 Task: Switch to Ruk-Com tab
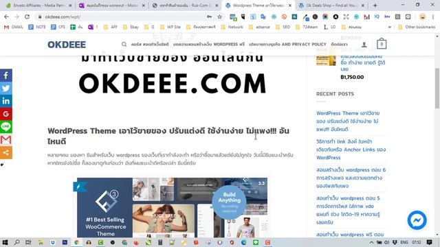pyautogui.click(x=185, y=5)
